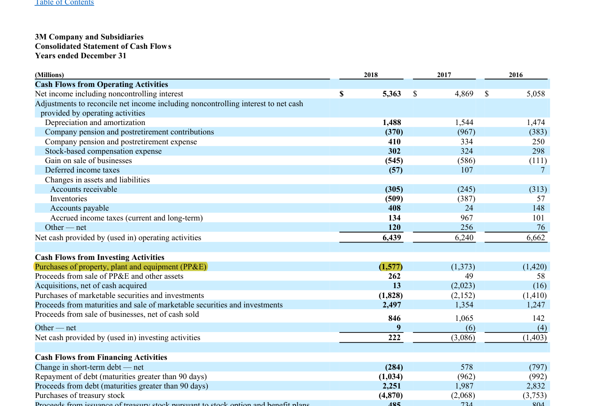Click the 2018 column header

point(371,75)
